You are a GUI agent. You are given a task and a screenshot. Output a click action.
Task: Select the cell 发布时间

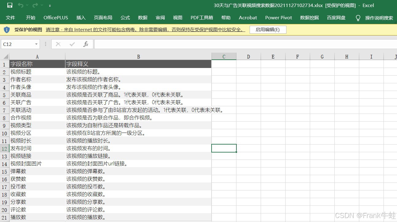[37, 148]
